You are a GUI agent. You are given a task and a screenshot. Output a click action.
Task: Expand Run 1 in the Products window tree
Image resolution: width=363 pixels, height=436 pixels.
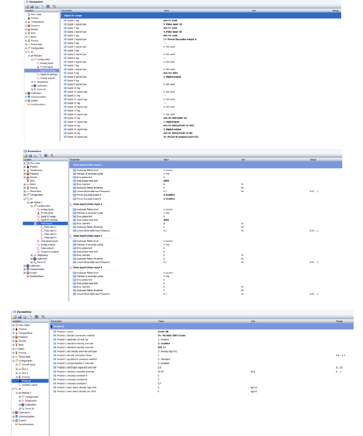pyautogui.click(x=17, y=369)
